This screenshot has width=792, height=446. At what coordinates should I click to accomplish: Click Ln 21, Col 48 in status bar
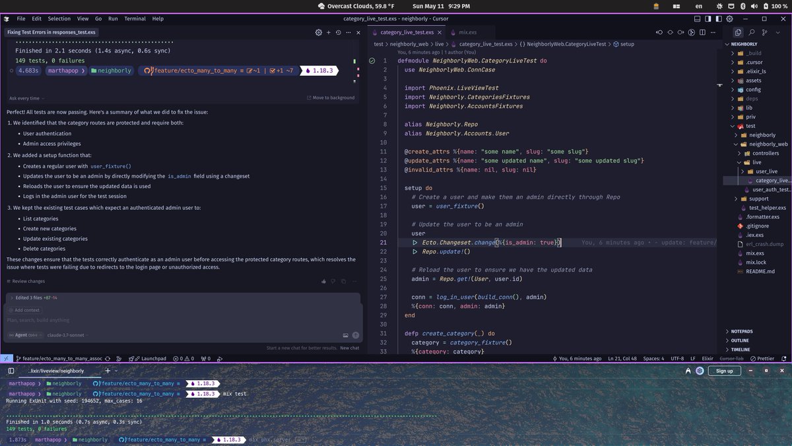click(622, 358)
